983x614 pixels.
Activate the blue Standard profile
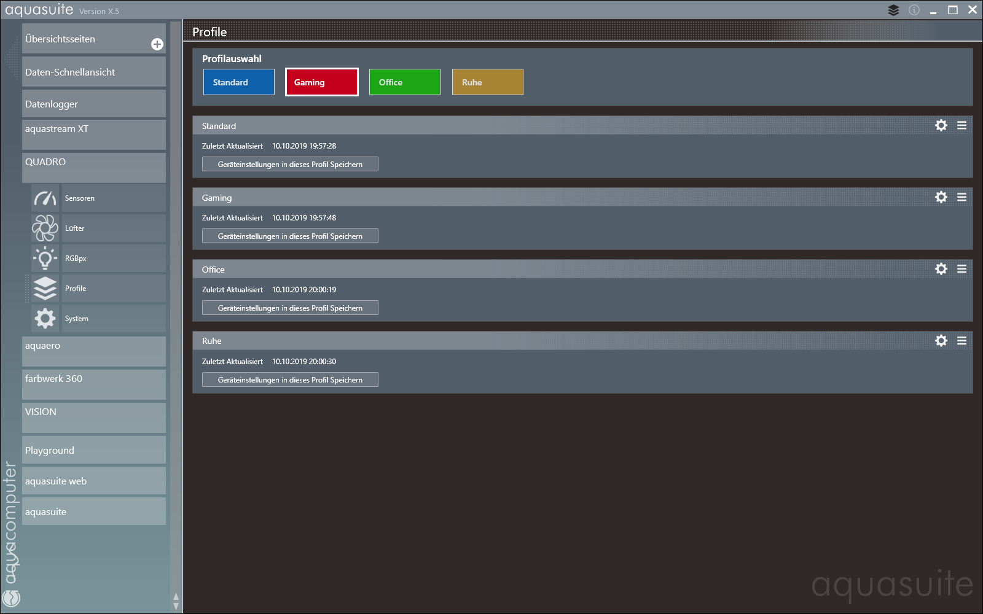tap(239, 82)
